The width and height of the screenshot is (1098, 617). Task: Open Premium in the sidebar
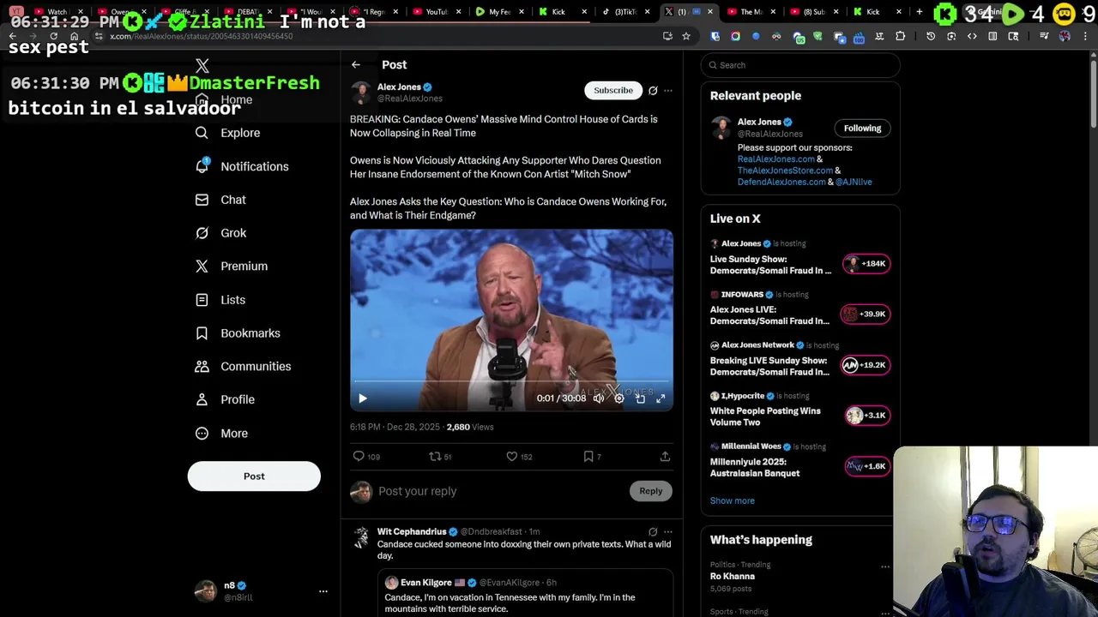[x=232, y=267]
